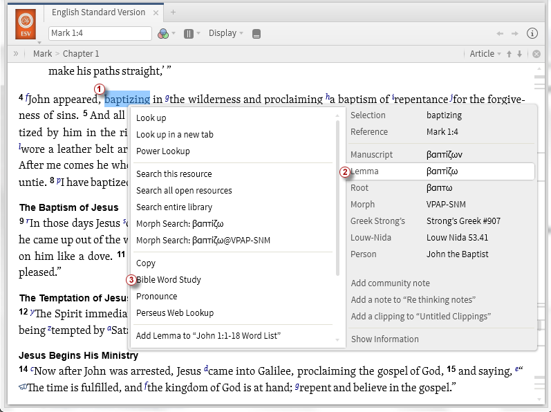Open Bible Word Study
Image resolution: width=551 pixels, height=412 pixels.
tap(169, 280)
